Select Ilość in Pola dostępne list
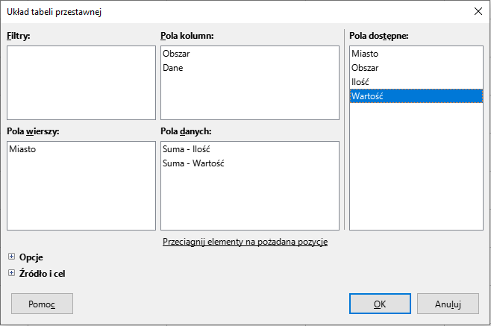491x326 pixels. click(x=361, y=82)
